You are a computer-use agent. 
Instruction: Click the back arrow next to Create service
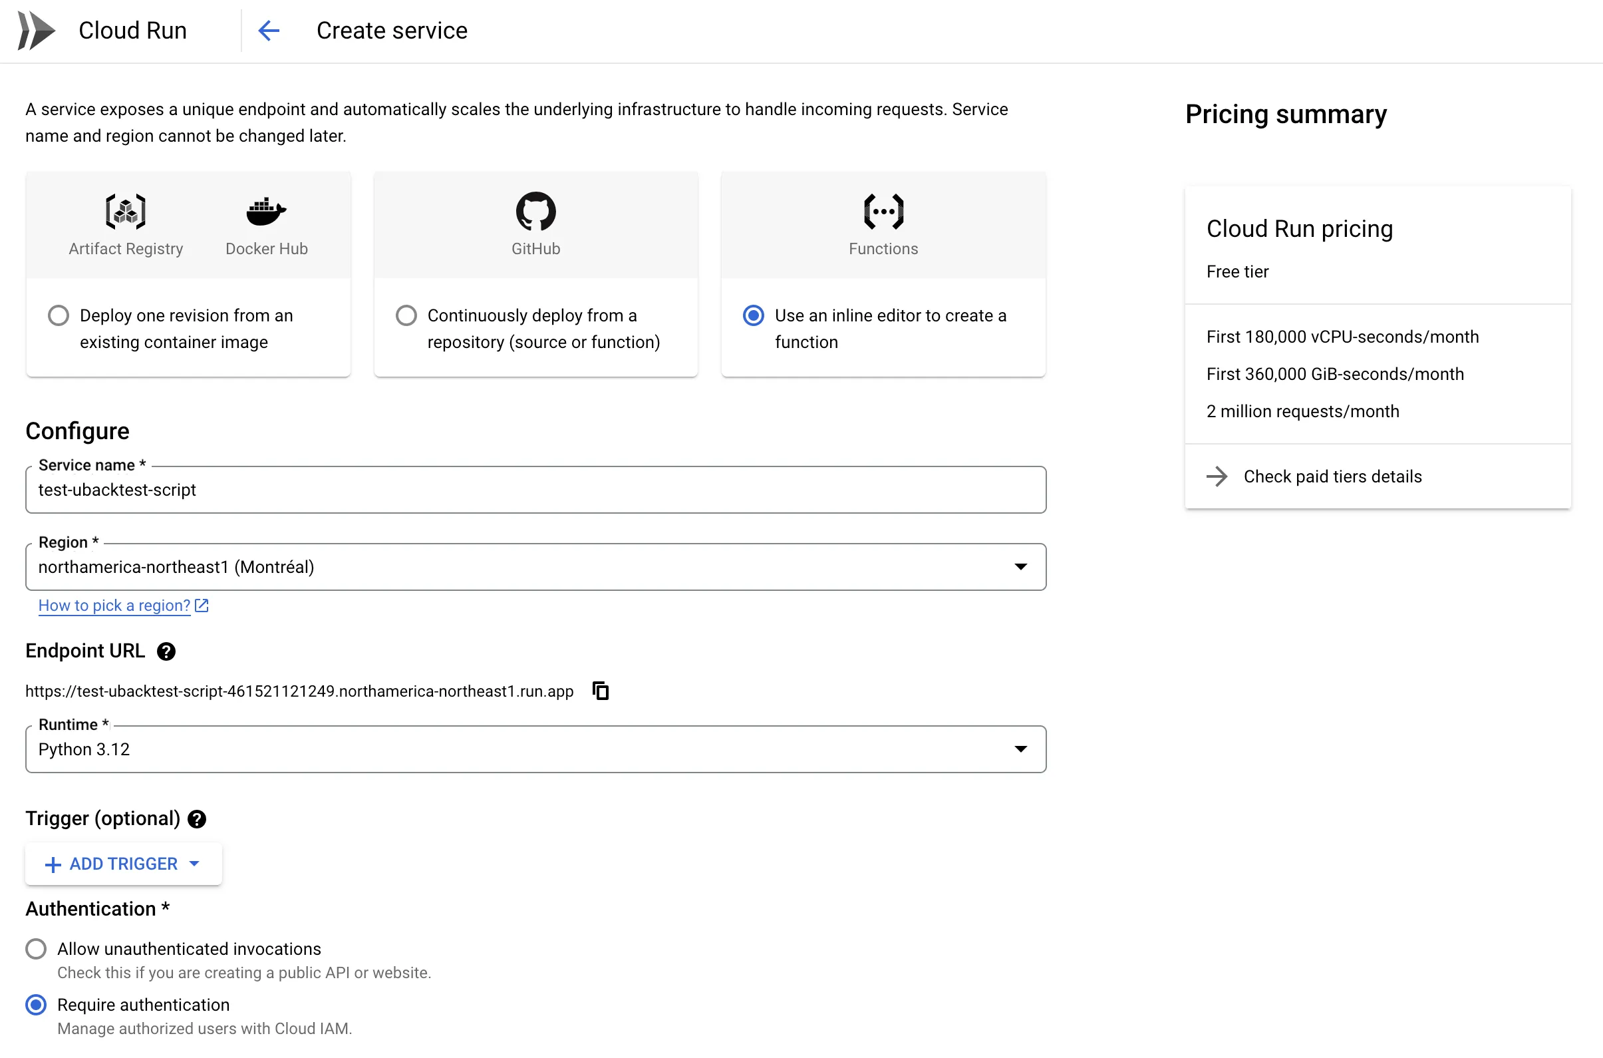pyautogui.click(x=269, y=31)
